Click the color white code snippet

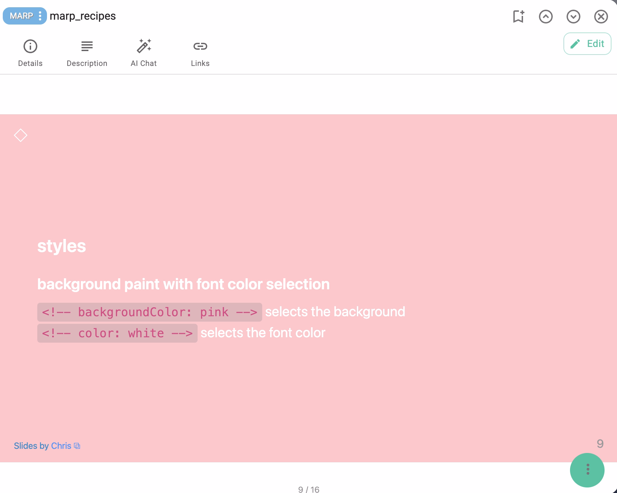pyautogui.click(x=117, y=333)
